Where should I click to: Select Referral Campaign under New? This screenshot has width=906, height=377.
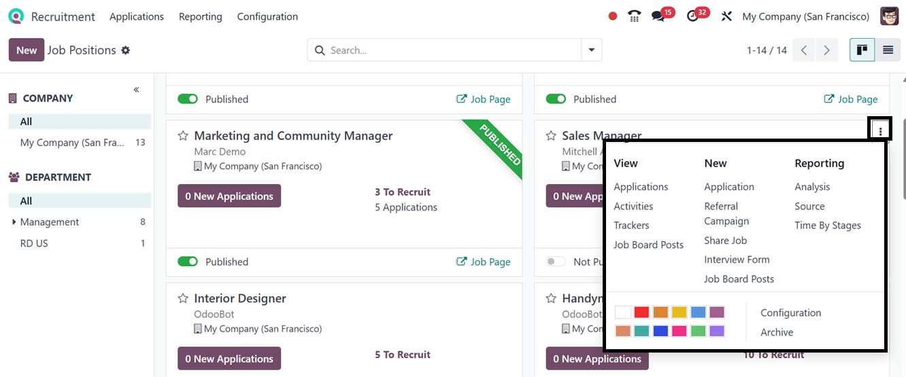coord(726,213)
